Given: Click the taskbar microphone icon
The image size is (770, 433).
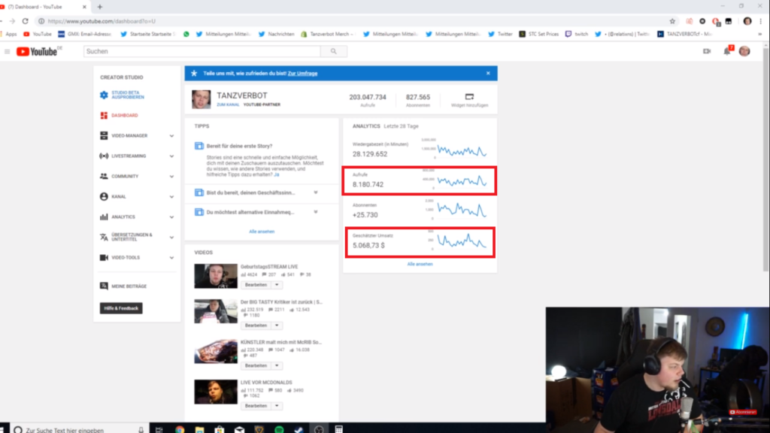Looking at the screenshot, I should 141,429.
